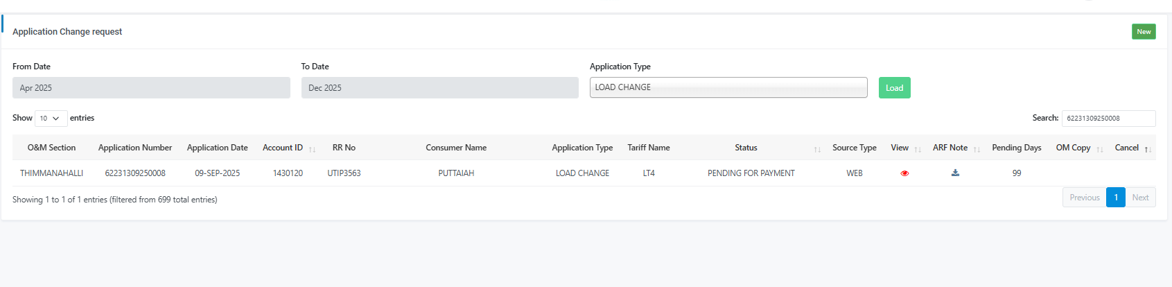Sort by OM Copy column arrows
Image resolution: width=1172 pixels, height=287 pixels.
pyautogui.click(x=1099, y=149)
